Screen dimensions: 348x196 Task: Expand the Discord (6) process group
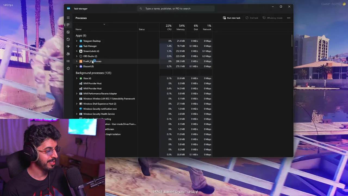coord(77,66)
